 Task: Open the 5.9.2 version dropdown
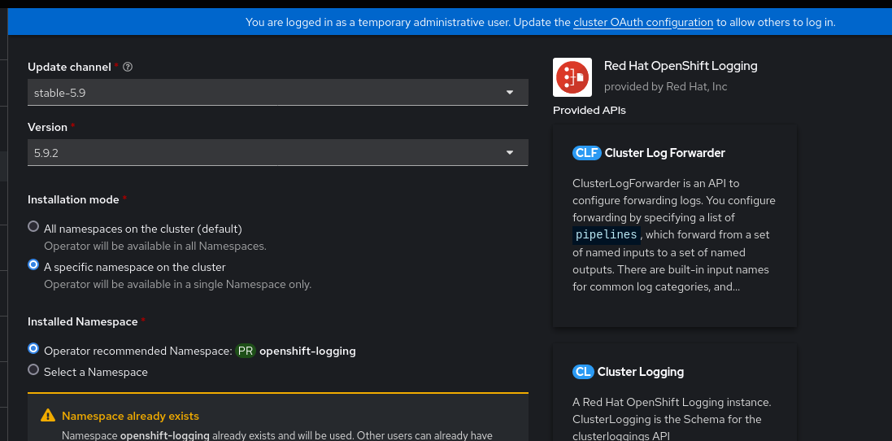pyautogui.click(x=268, y=152)
